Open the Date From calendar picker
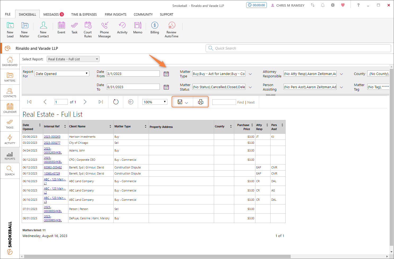This screenshot has width=394, height=259. (x=166, y=74)
